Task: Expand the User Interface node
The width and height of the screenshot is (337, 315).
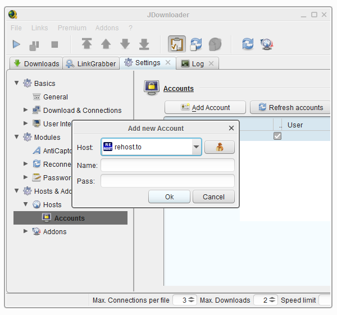Action: (x=25, y=123)
